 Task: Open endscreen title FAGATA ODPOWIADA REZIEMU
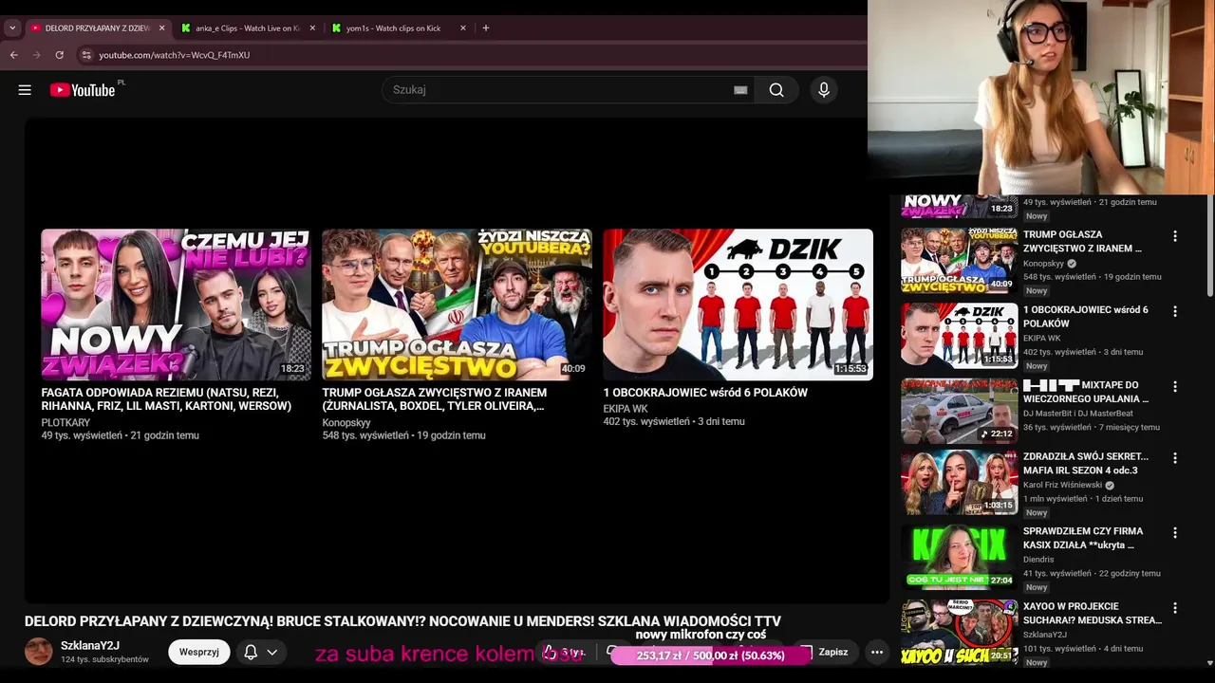(x=166, y=399)
